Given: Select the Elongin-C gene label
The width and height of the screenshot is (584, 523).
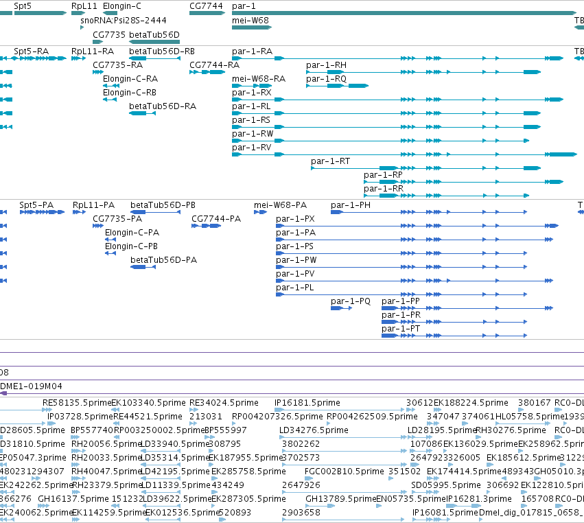Looking at the screenshot, I should 121,6.
